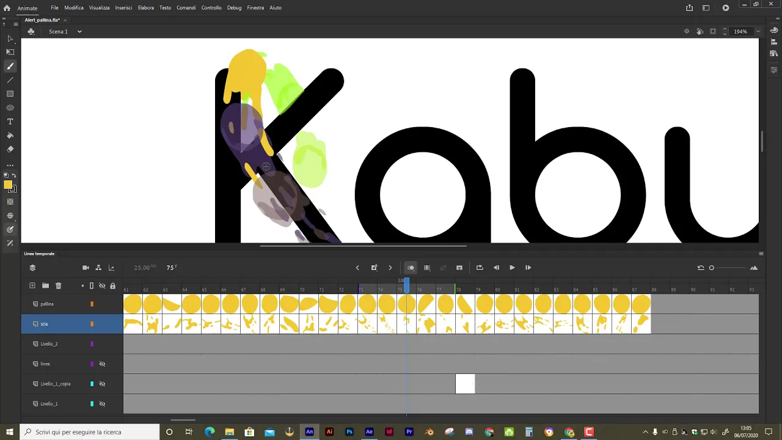The width and height of the screenshot is (782, 440).
Task: Click the quick share export icon
Action: [x=690, y=8]
